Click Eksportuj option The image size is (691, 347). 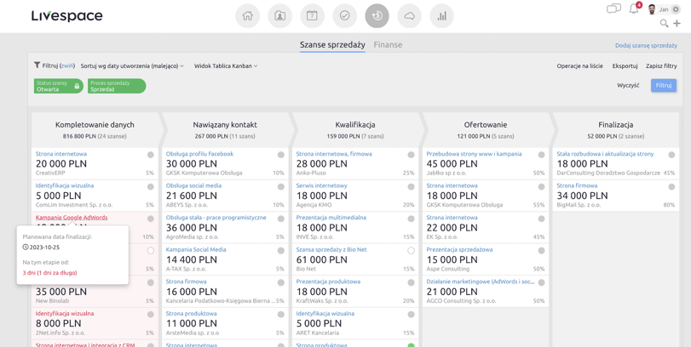[x=625, y=66]
